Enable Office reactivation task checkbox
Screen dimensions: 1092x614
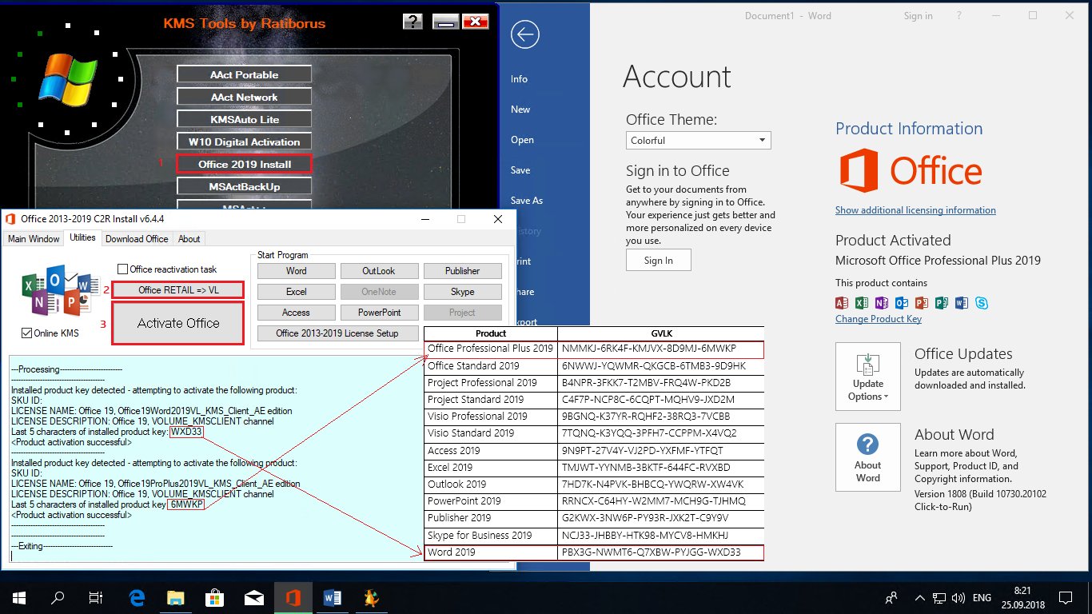tap(123, 269)
